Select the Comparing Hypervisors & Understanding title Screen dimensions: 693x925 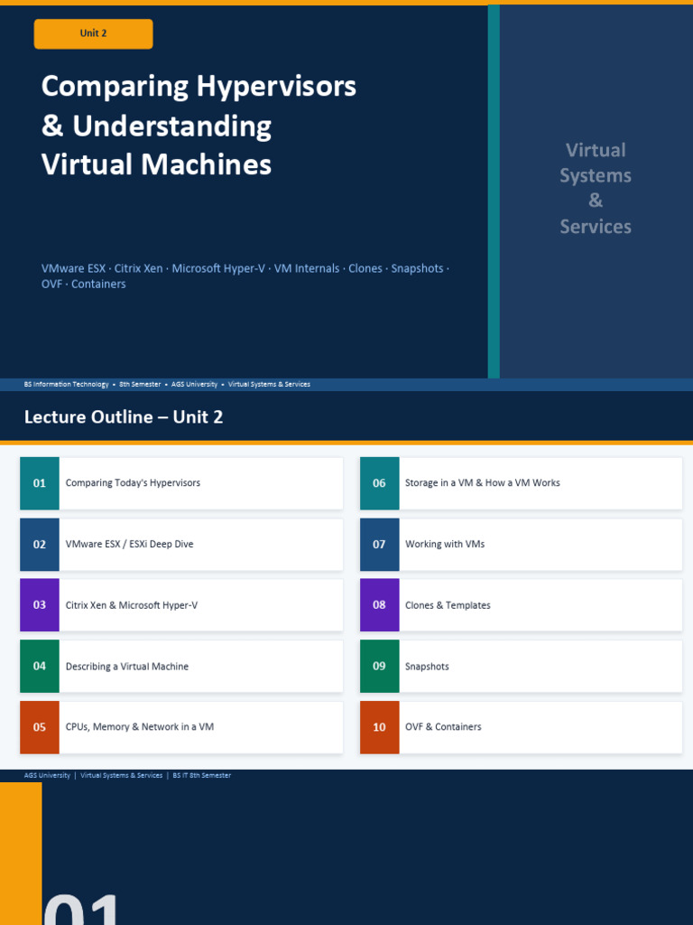pos(199,125)
